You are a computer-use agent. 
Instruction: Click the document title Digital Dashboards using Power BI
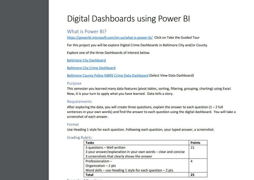click(x=128, y=19)
